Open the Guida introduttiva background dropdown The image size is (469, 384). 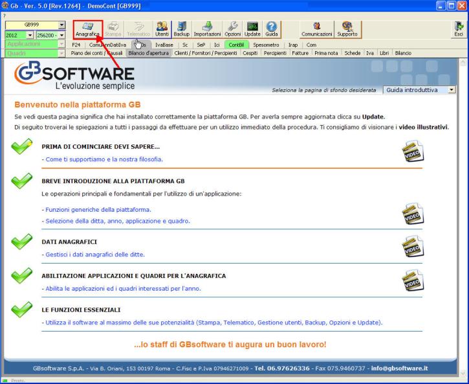(452, 90)
